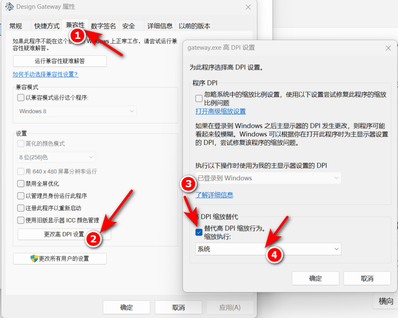Select the 详细信息 tab
398x318 pixels.
click(160, 26)
